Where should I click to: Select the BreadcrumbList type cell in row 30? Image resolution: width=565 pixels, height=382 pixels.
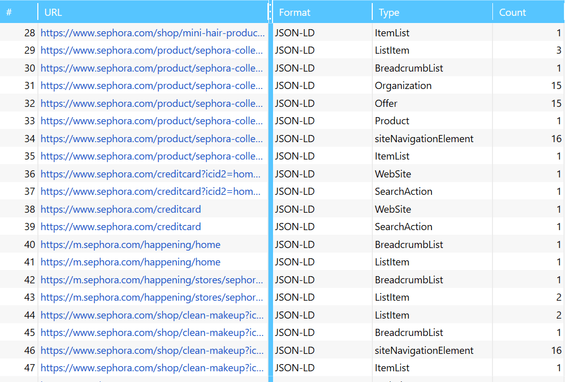[433, 68]
